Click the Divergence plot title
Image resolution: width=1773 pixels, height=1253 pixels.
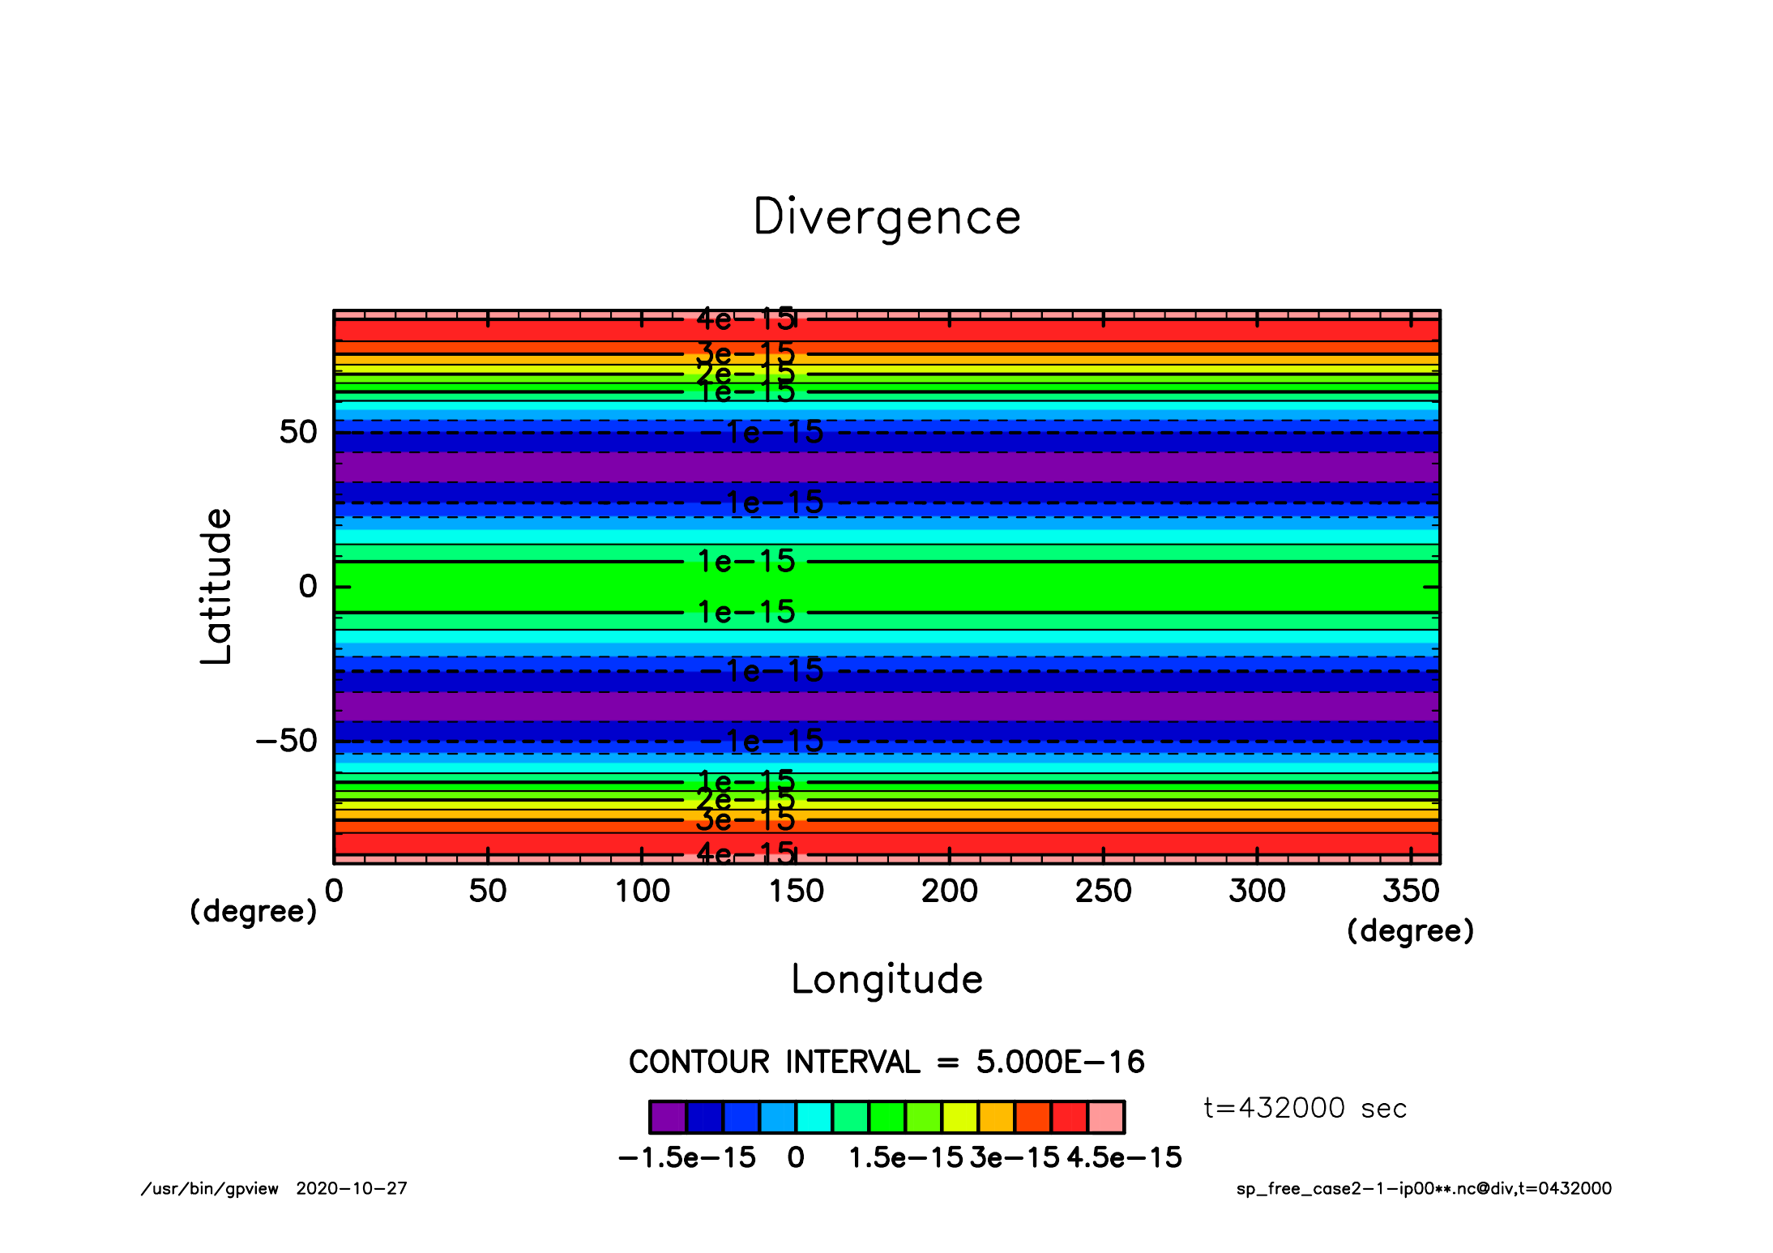[886, 217]
